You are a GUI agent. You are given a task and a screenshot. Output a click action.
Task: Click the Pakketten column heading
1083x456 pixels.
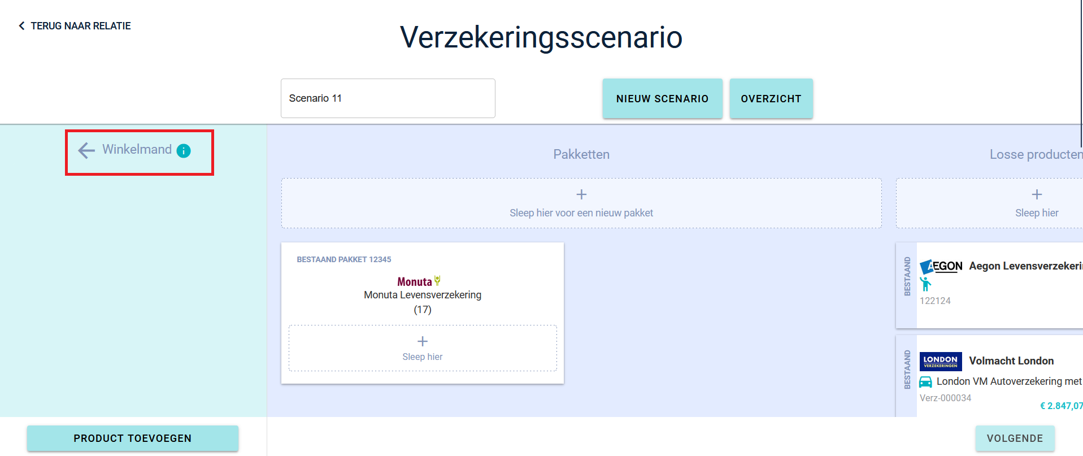(581, 154)
